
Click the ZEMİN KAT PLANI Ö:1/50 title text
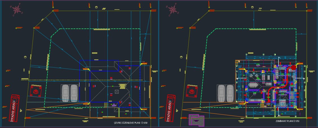288,121
